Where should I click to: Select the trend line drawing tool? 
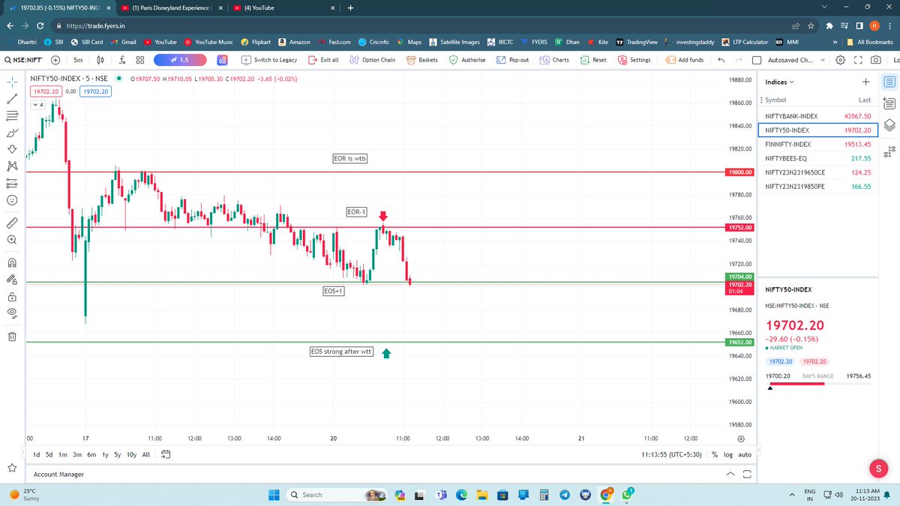tap(12, 98)
